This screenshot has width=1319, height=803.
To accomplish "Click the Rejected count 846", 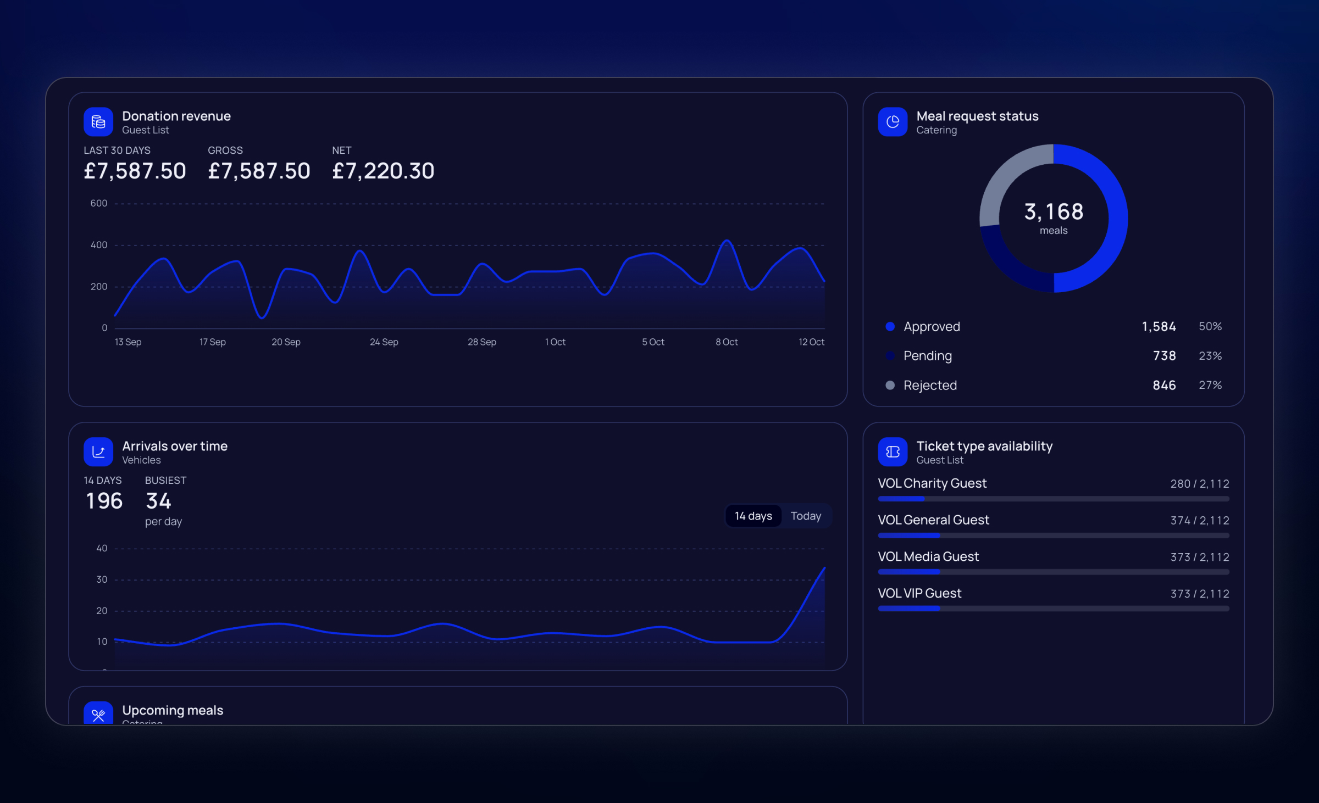I will (x=1164, y=385).
